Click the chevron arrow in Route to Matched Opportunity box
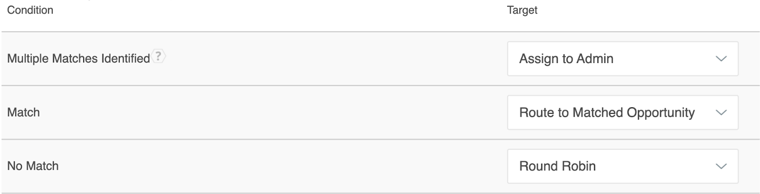This screenshot has height=194, width=760. click(721, 112)
